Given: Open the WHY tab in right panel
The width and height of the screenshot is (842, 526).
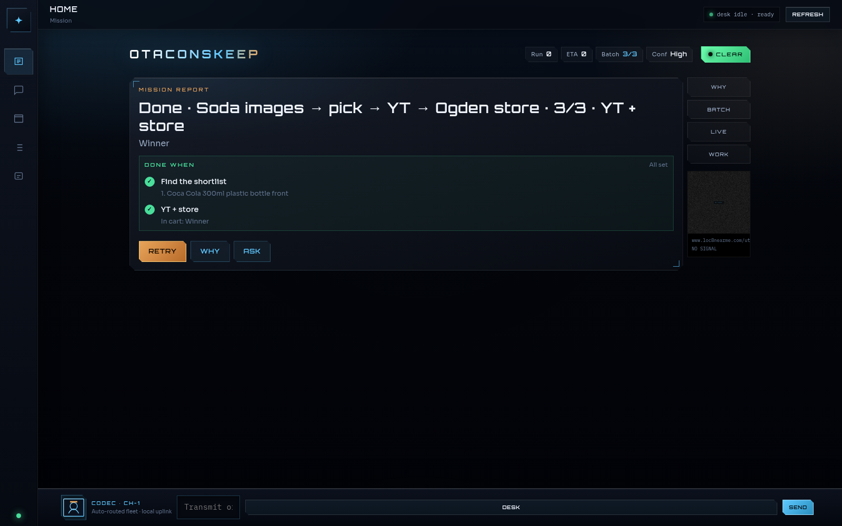Looking at the screenshot, I should pos(718,87).
